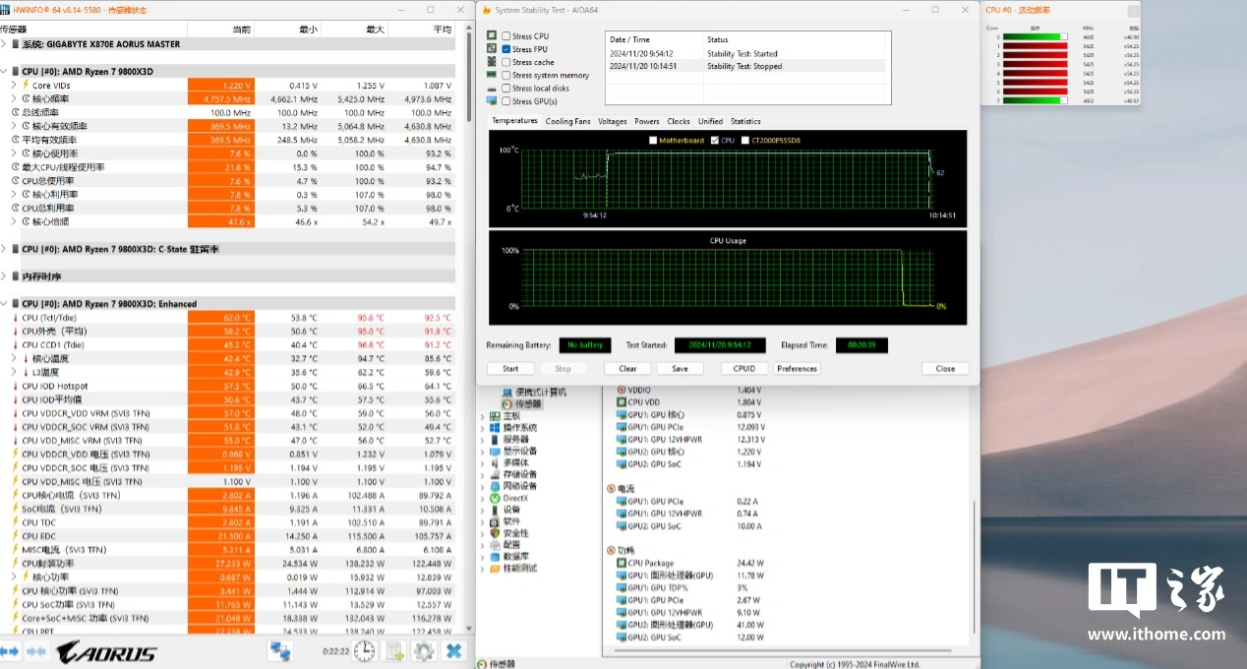Viewport: 1247px width, 669px height.
Task: Expand the C-State 驻留率 group
Action: coord(5,250)
